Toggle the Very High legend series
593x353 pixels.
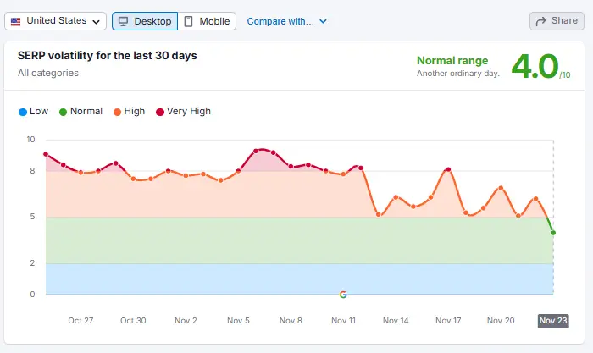(x=182, y=111)
